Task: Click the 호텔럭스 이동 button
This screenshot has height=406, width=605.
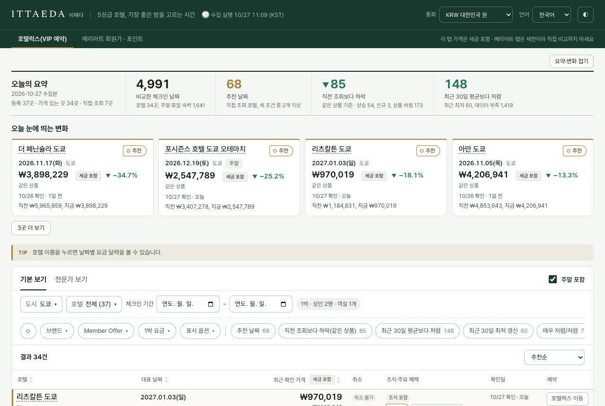Action: [567, 399]
